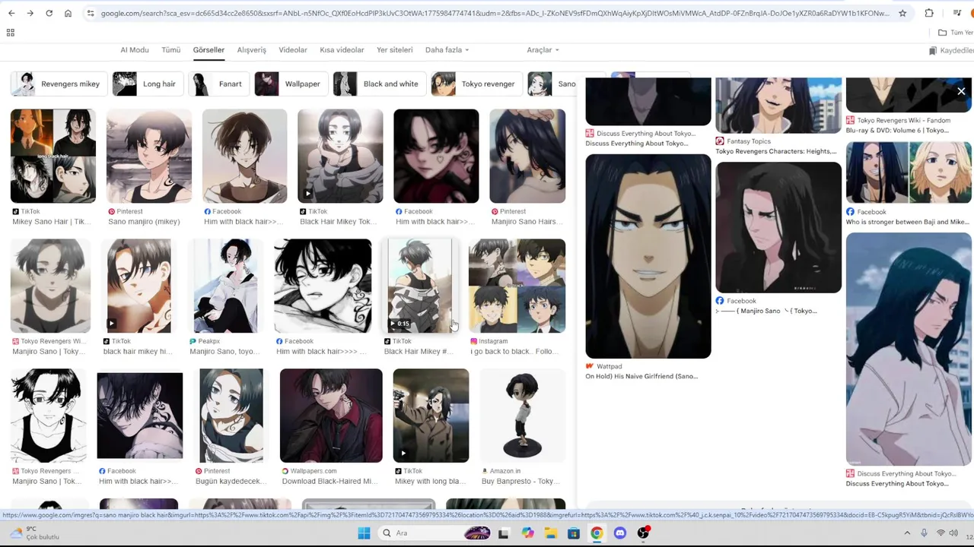Bookmark this page with the star icon

[x=902, y=13]
